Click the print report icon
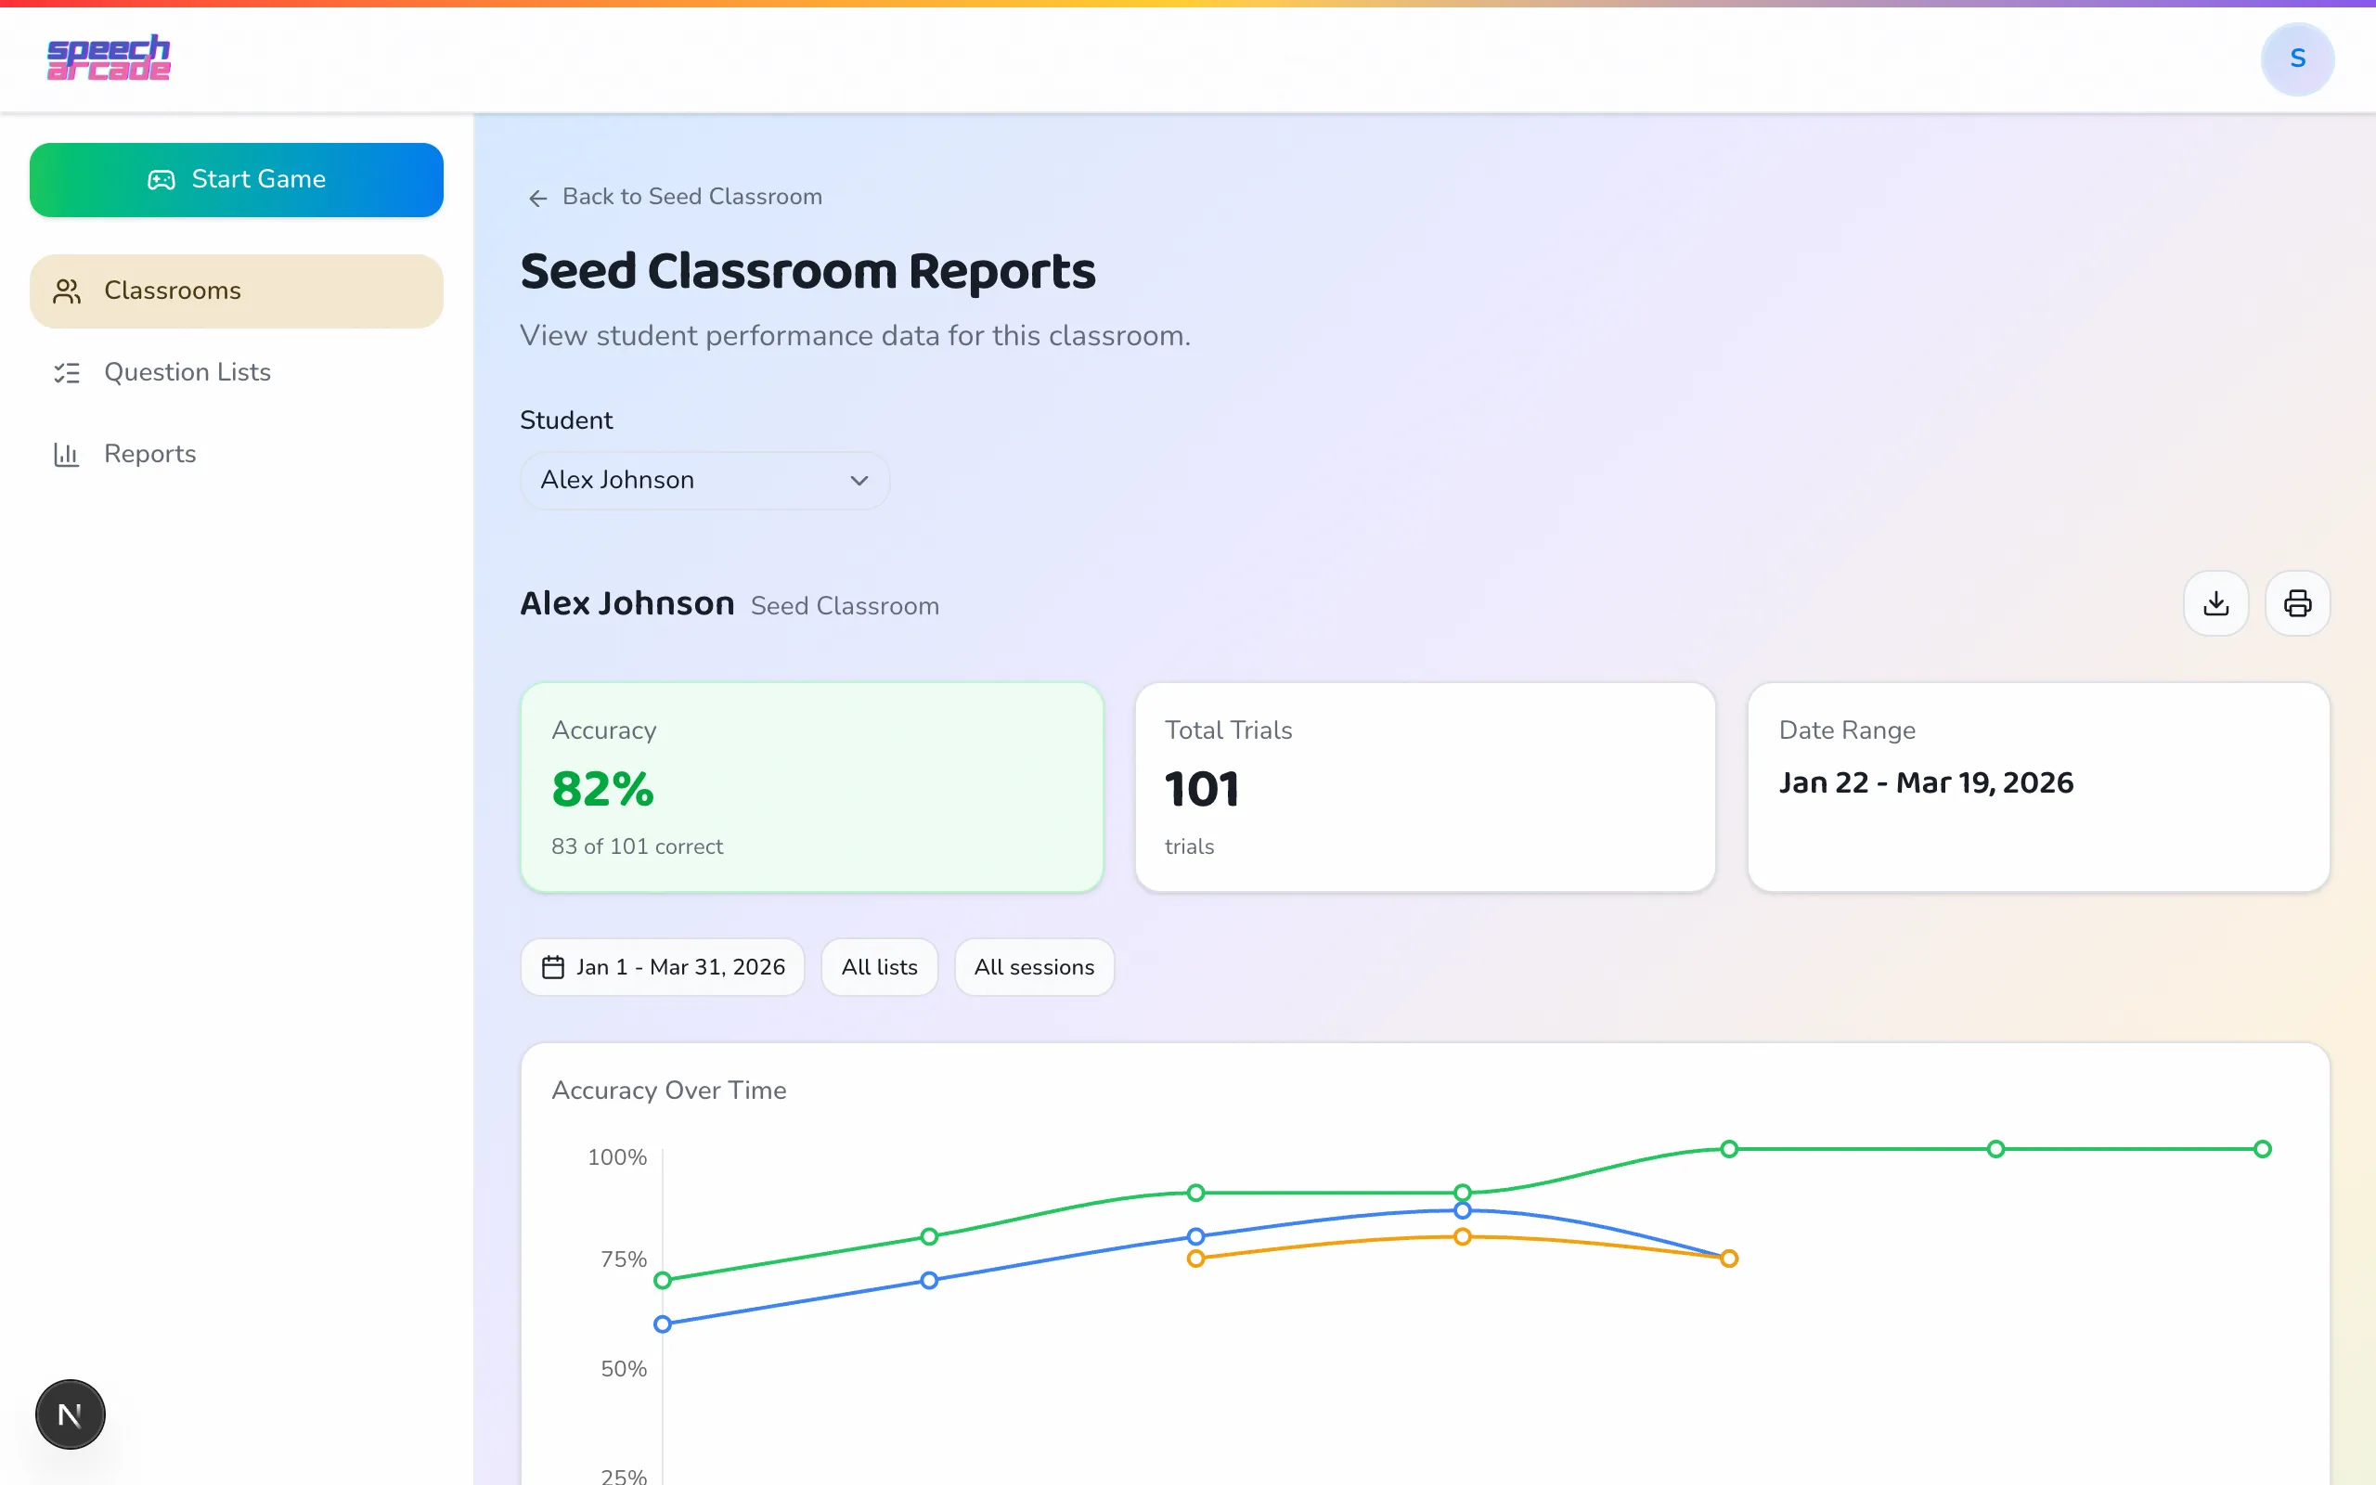 tap(2297, 603)
